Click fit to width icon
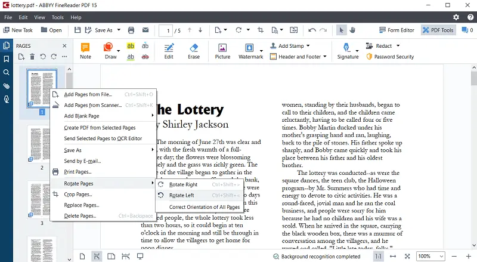Image resolution: width=477 pixels, height=262 pixels. pyautogui.click(x=393, y=257)
